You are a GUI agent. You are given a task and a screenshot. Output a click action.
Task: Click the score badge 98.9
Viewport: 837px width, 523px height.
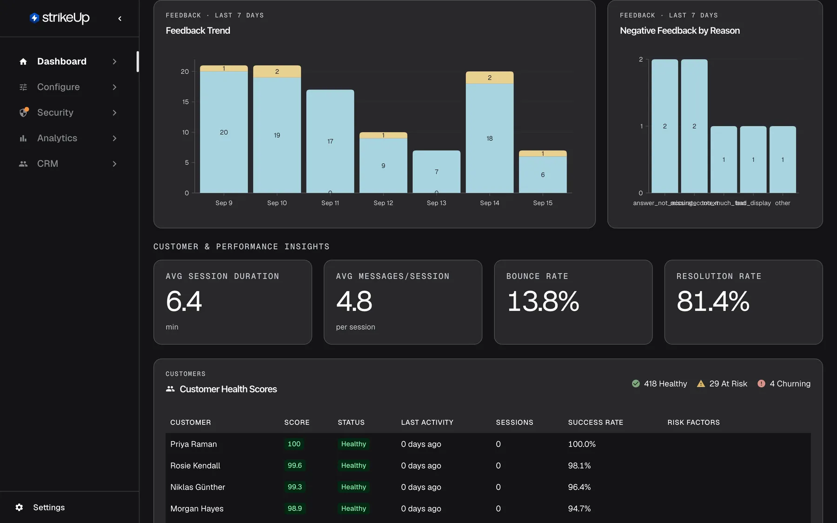pyautogui.click(x=294, y=508)
